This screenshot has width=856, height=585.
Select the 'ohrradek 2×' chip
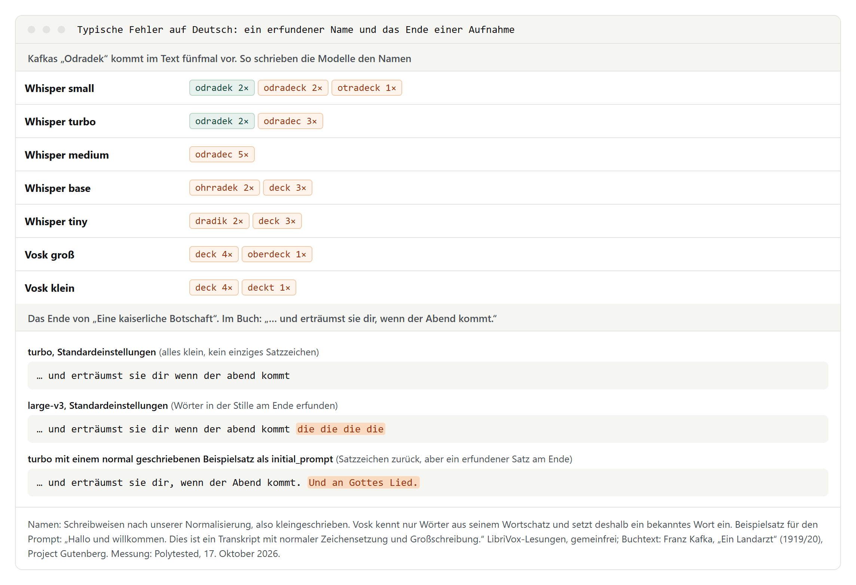(224, 188)
